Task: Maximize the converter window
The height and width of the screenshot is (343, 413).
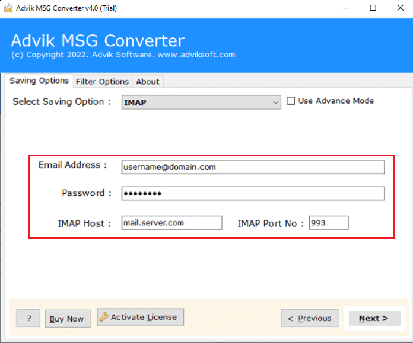Action: (373, 8)
